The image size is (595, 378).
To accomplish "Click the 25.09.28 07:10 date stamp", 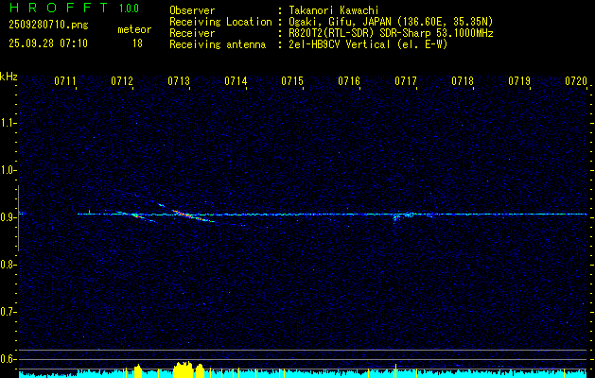I will point(34,43).
